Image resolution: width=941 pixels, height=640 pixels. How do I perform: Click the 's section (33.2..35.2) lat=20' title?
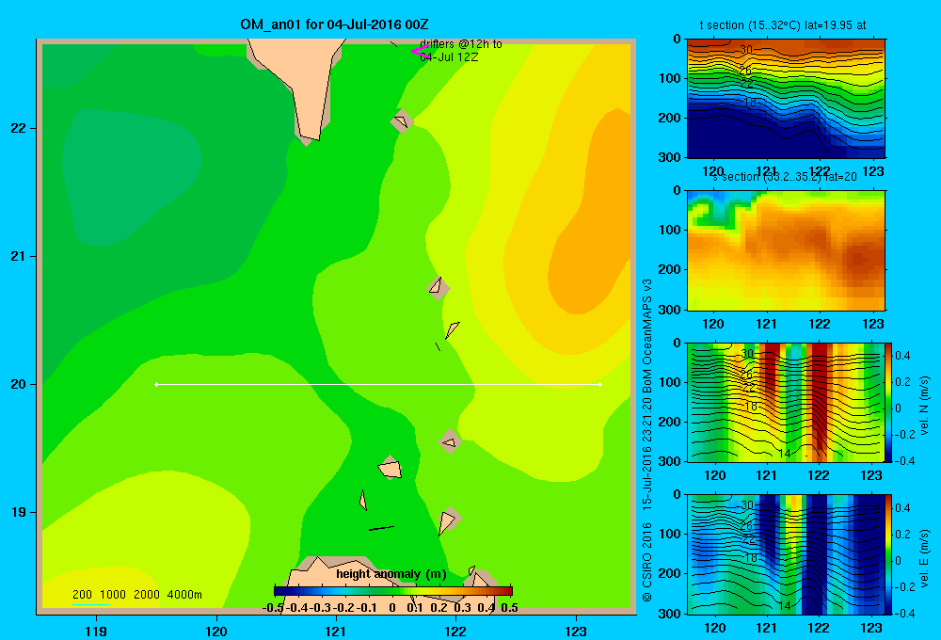[785, 177]
